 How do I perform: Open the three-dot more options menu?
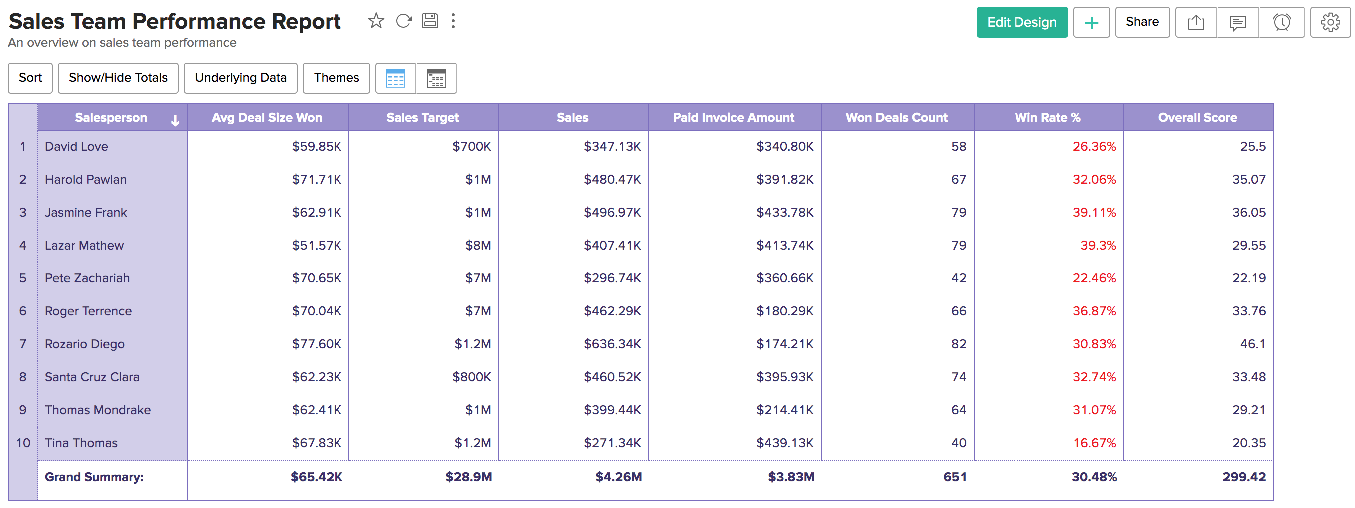click(453, 21)
